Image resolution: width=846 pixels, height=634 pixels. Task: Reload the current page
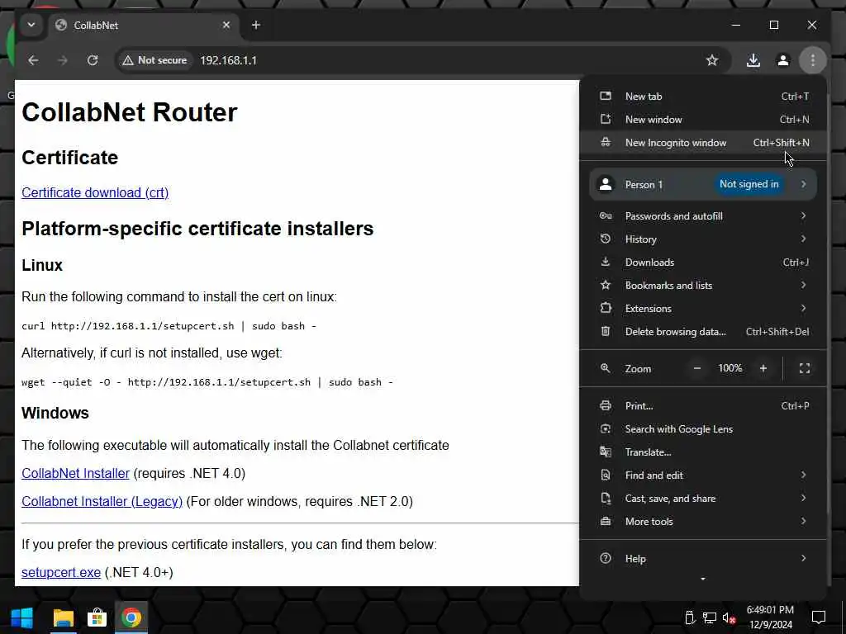(93, 60)
